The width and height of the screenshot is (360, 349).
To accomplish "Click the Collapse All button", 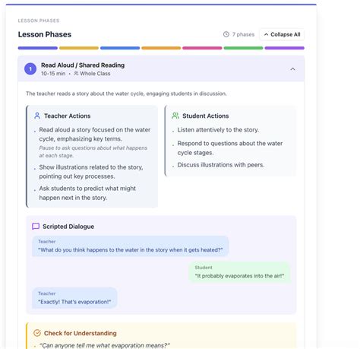I will (282, 34).
